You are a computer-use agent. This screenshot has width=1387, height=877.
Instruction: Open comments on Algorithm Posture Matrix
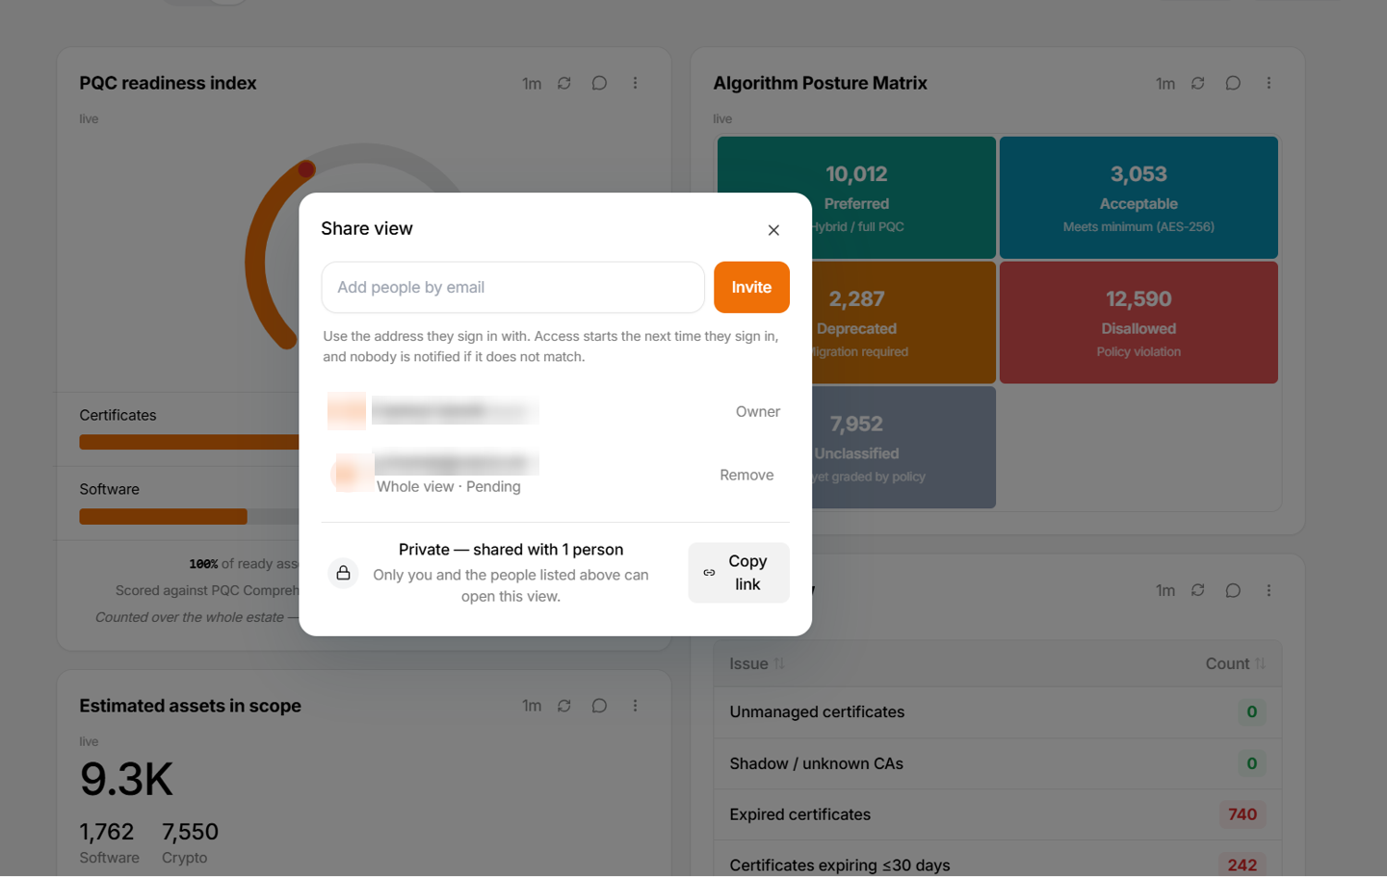[1233, 84]
